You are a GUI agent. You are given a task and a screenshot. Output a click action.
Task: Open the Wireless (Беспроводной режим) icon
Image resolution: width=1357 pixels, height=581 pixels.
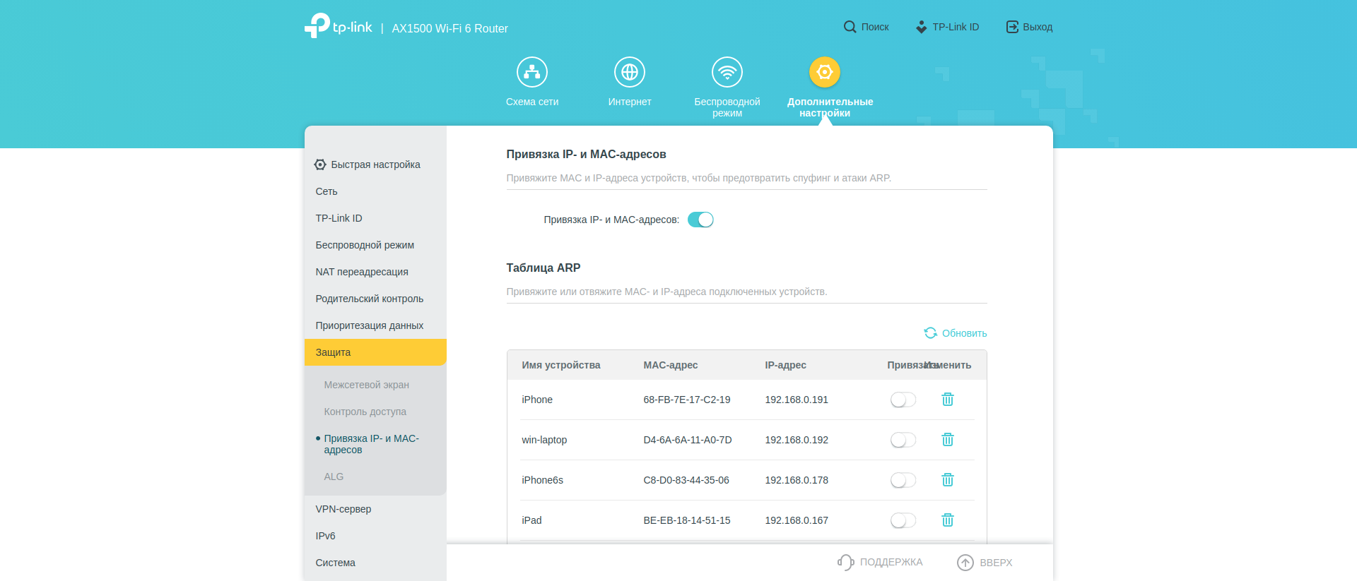[x=727, y=72]
